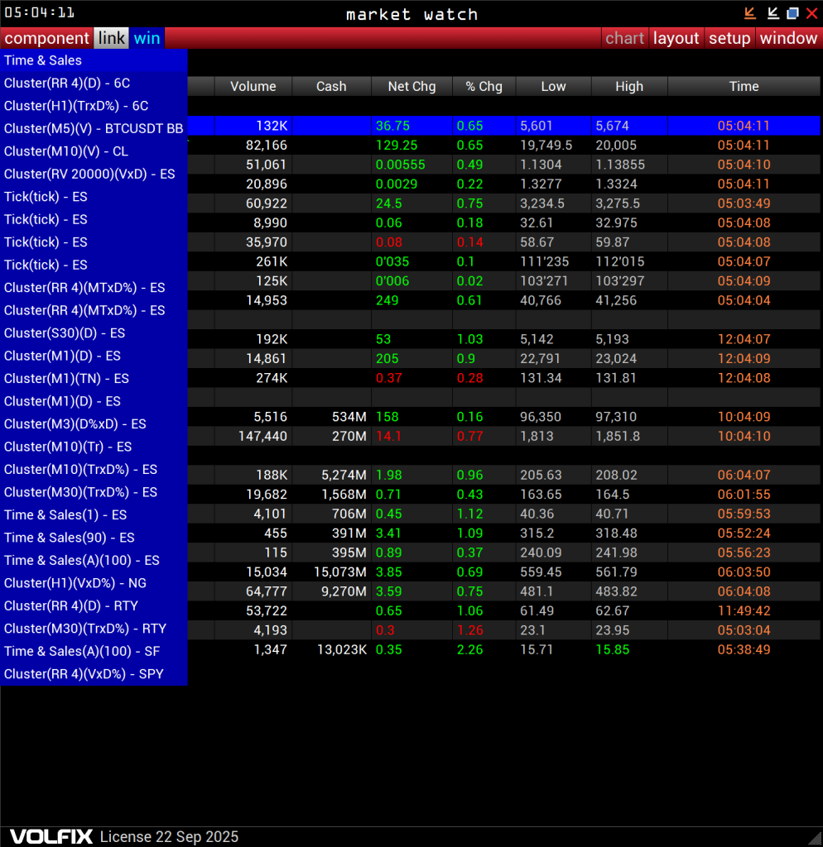Select Cluster(M1)(TN) - ES item
The image size is (823, 847).
click(94, 379)
